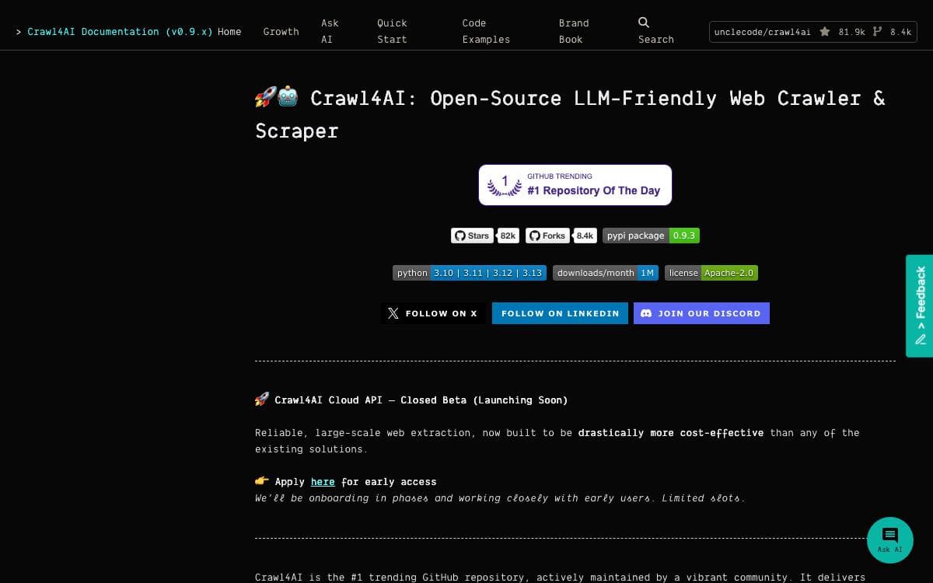Image resolution: width=933 pixels, height=583 pixels.
Task: Click the GitHub fork count icon
Action: tap(878, 32)
